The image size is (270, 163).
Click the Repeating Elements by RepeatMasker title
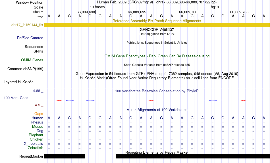[x=157, y=152]
